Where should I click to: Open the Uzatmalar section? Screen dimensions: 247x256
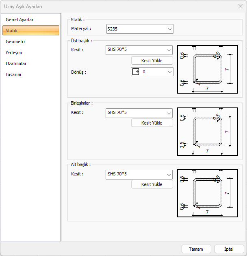[x=16, y=63]
